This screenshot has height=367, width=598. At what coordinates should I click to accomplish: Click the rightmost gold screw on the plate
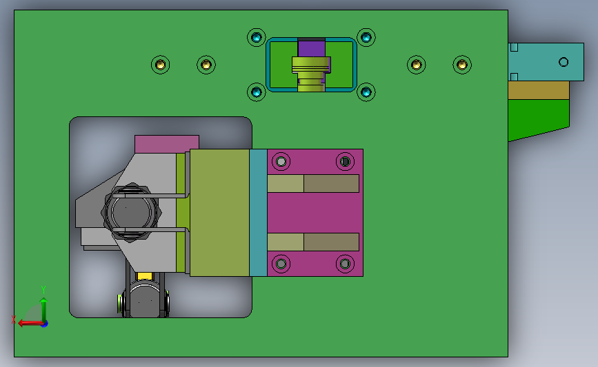[x=462, y=65]
